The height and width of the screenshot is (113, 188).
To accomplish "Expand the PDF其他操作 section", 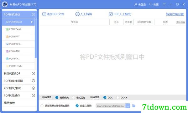I will pos(34,96).
